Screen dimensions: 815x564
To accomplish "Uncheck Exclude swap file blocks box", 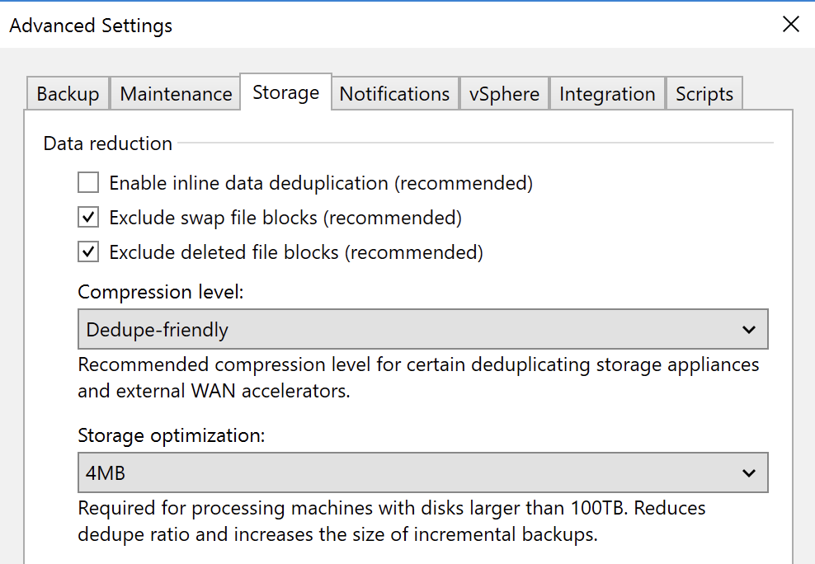I will (x=88, y=217).
